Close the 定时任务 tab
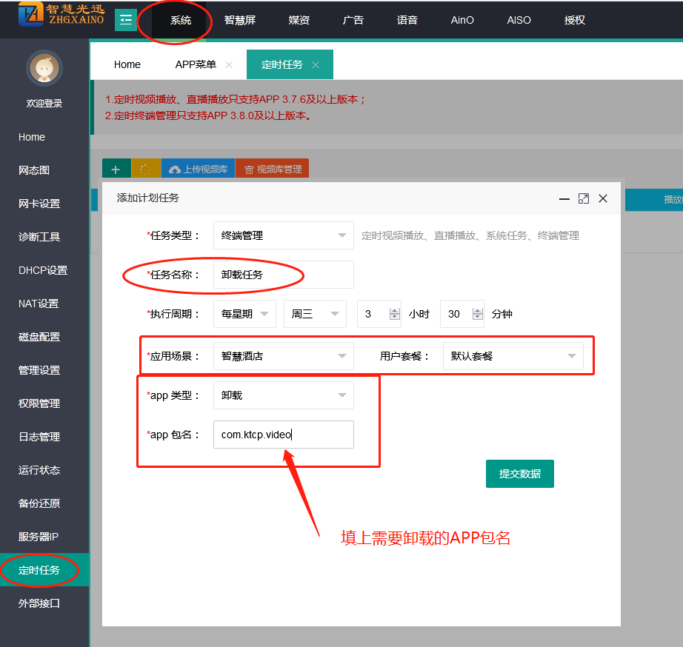Viewport: 683px width, 647px height. point(316,65)
